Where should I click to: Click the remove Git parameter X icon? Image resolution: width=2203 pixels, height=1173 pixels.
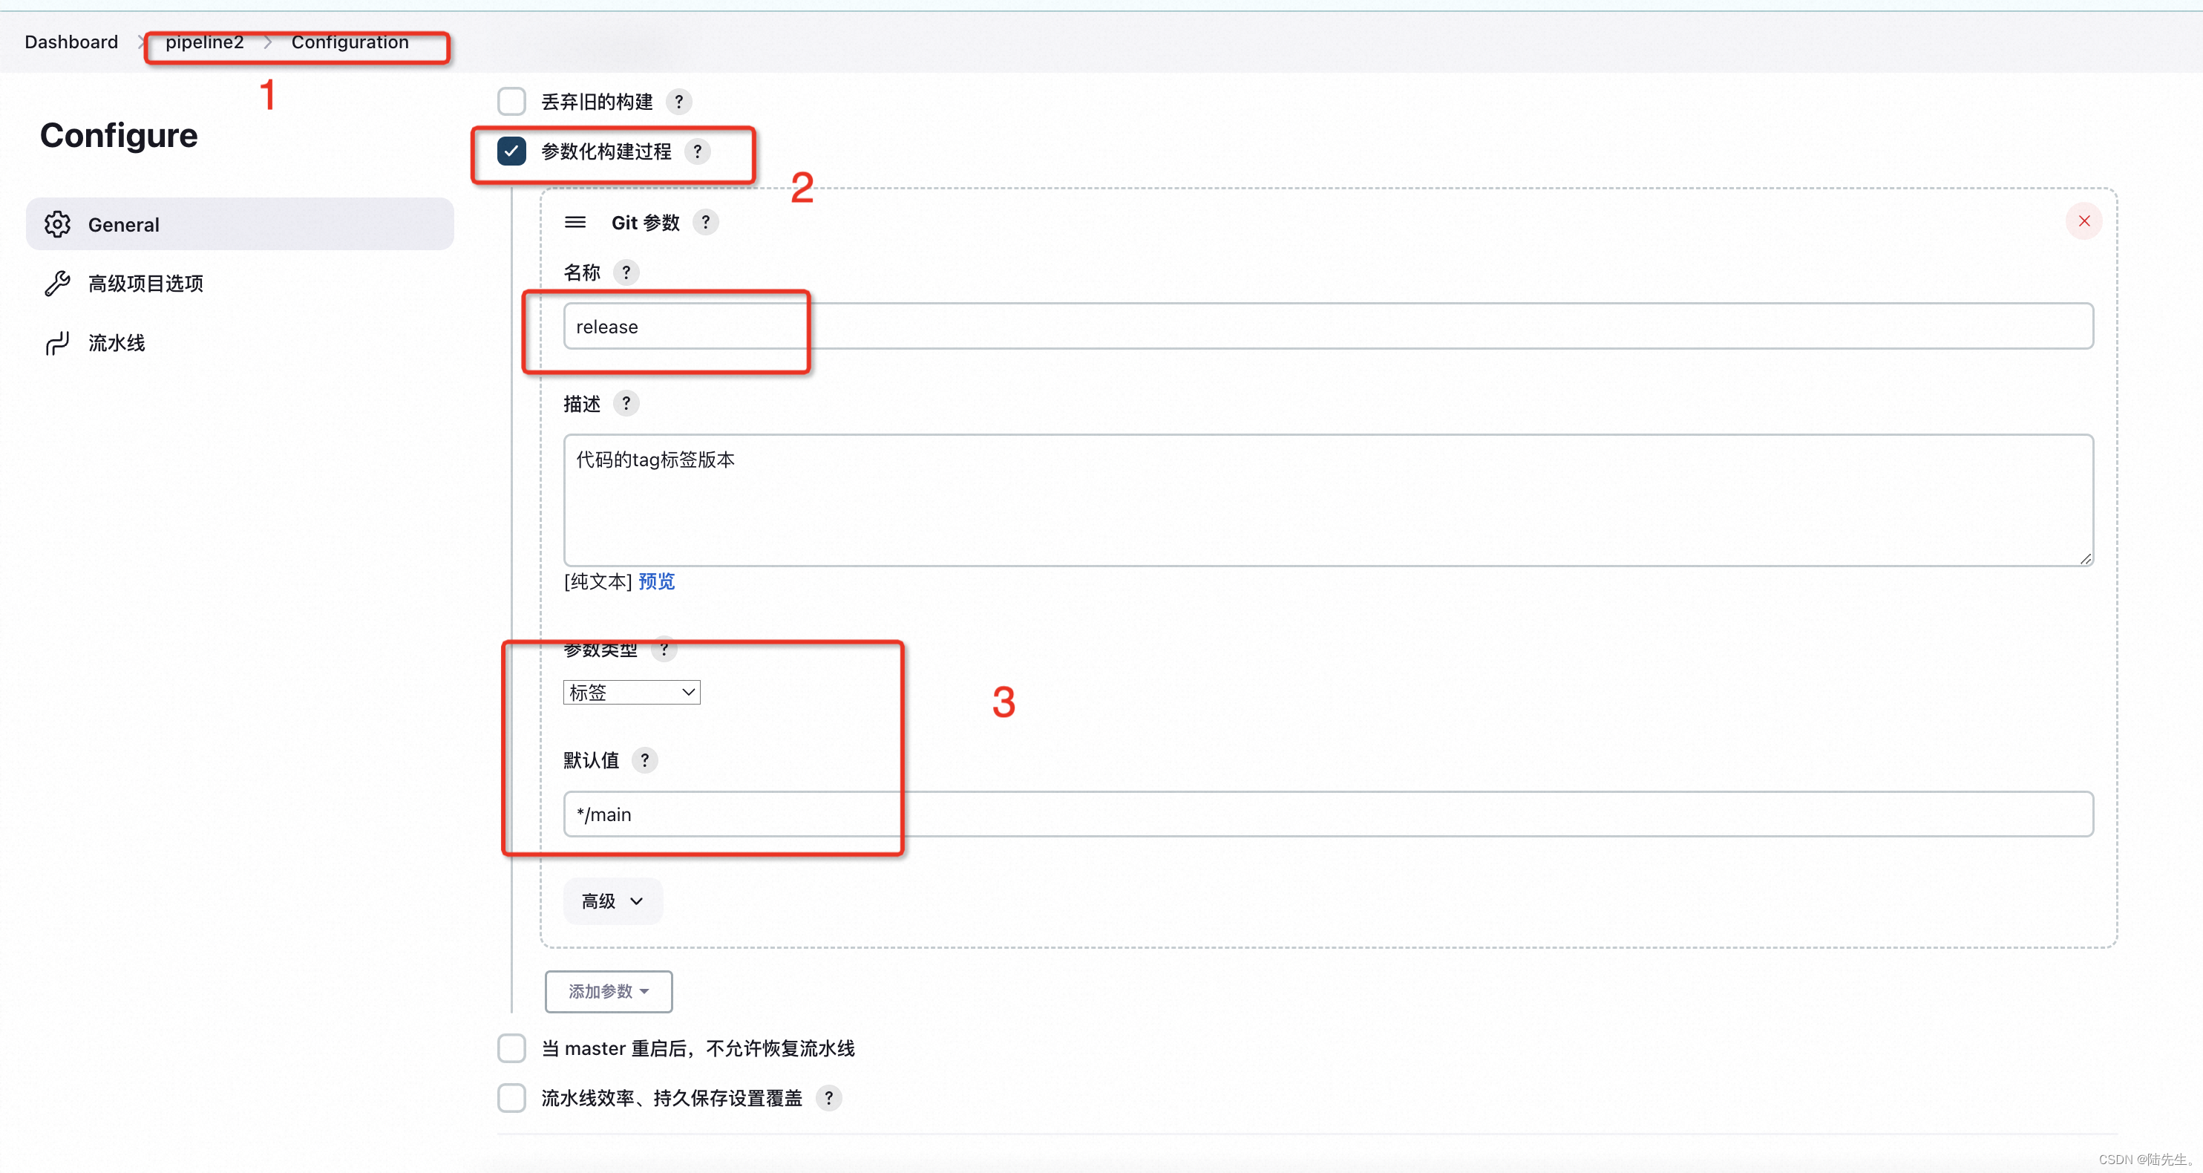point(2085,221)
